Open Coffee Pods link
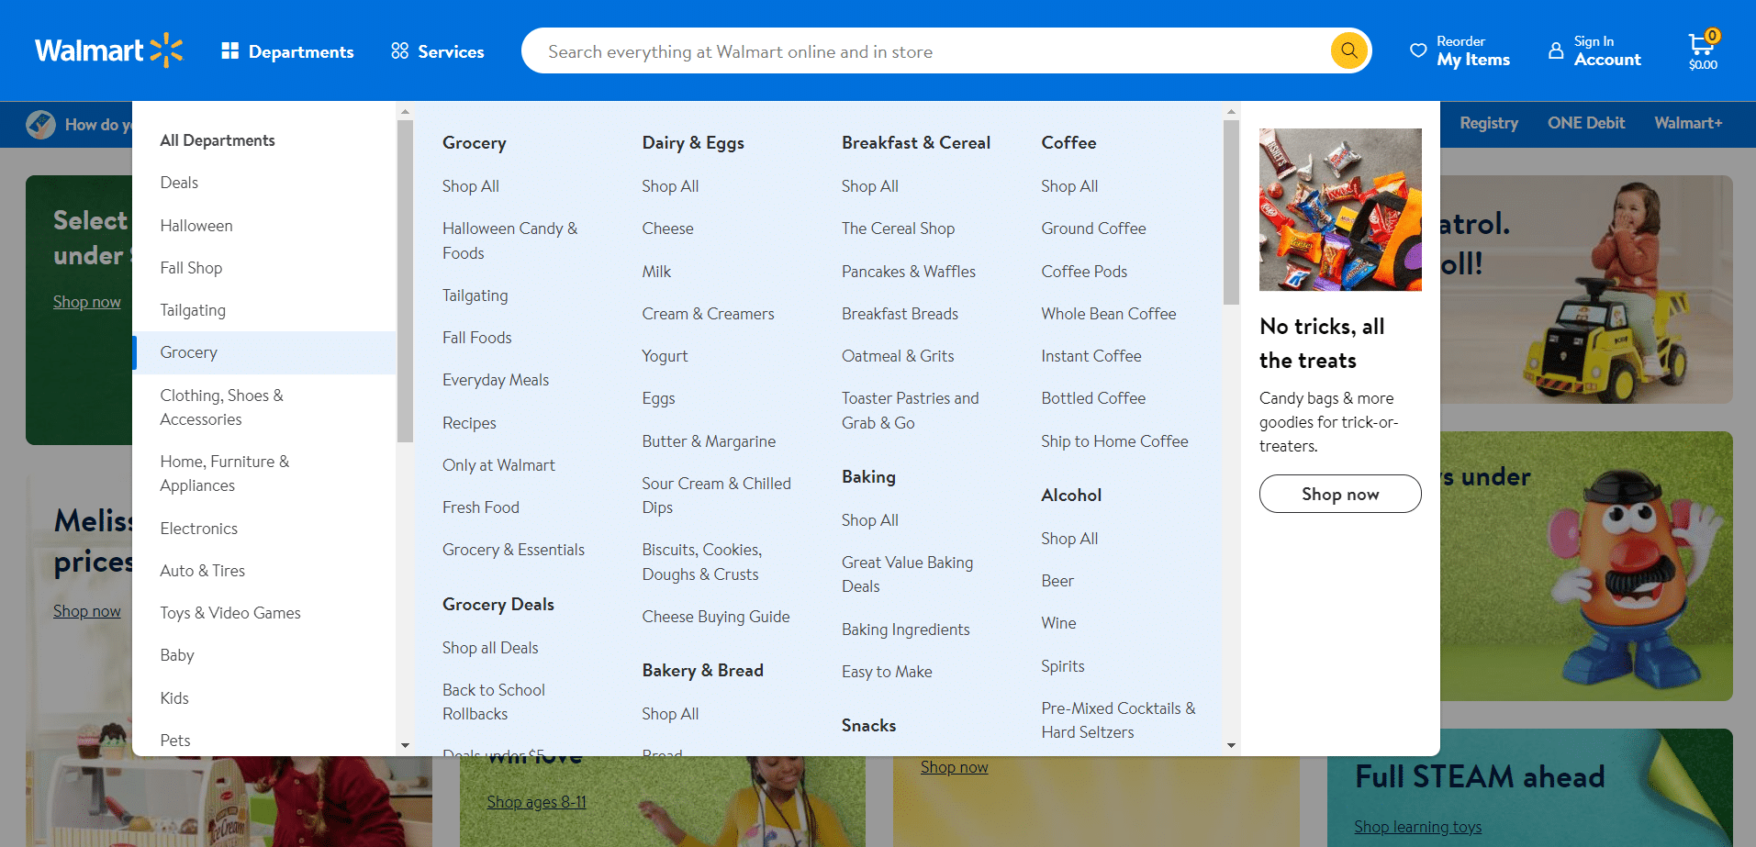 (1084, 272)
